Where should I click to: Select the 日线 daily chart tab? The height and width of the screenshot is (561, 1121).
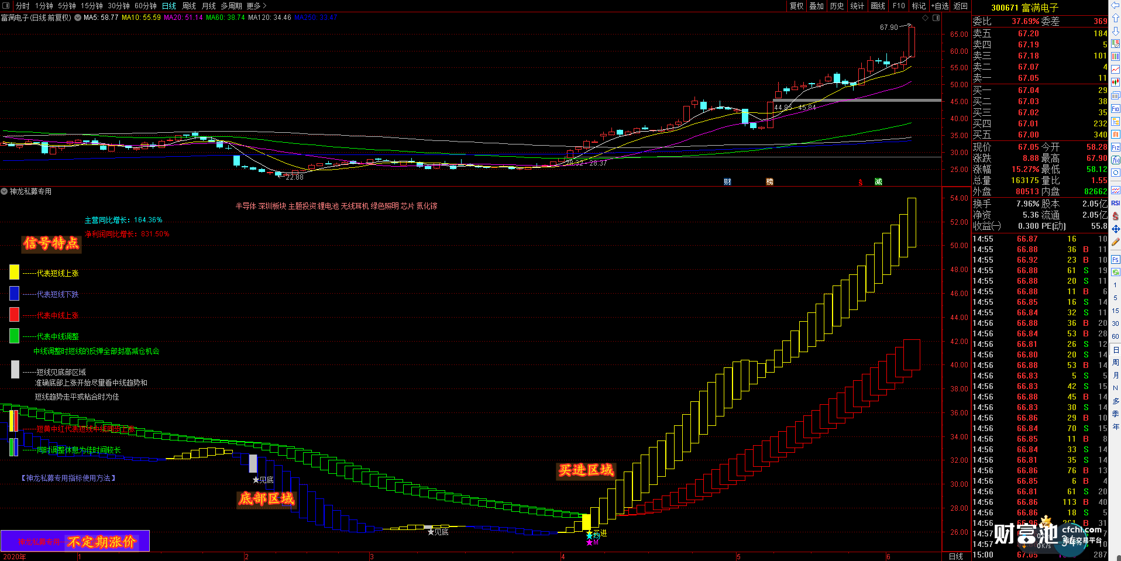[169, 6]
